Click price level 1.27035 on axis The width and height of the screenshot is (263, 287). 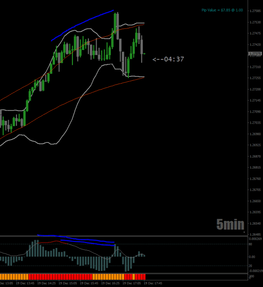(x=255, y=123)
